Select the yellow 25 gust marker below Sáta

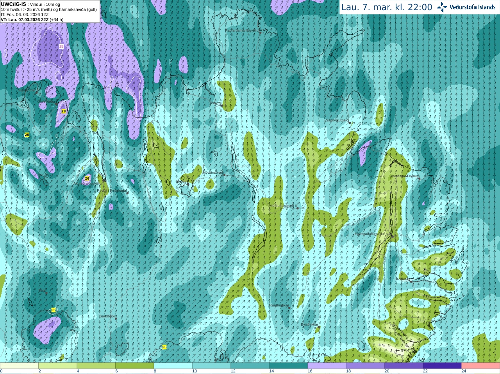coord(54,310)
